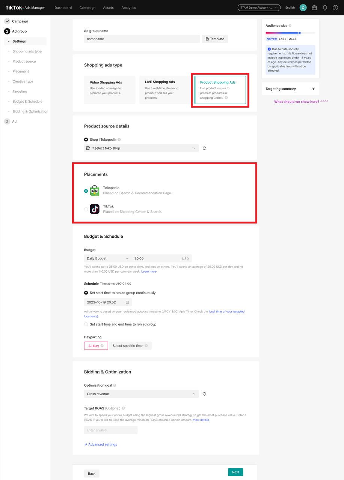The height and width of the screenshot is (480, 344).
Task: Click the calendar icon in start time field
Action: pyautogui.click(x=127, y=302)
